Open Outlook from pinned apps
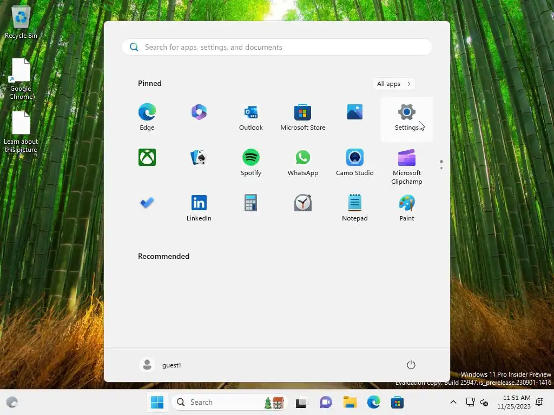This screenshot has height=415, width=554. coord(251,117)
